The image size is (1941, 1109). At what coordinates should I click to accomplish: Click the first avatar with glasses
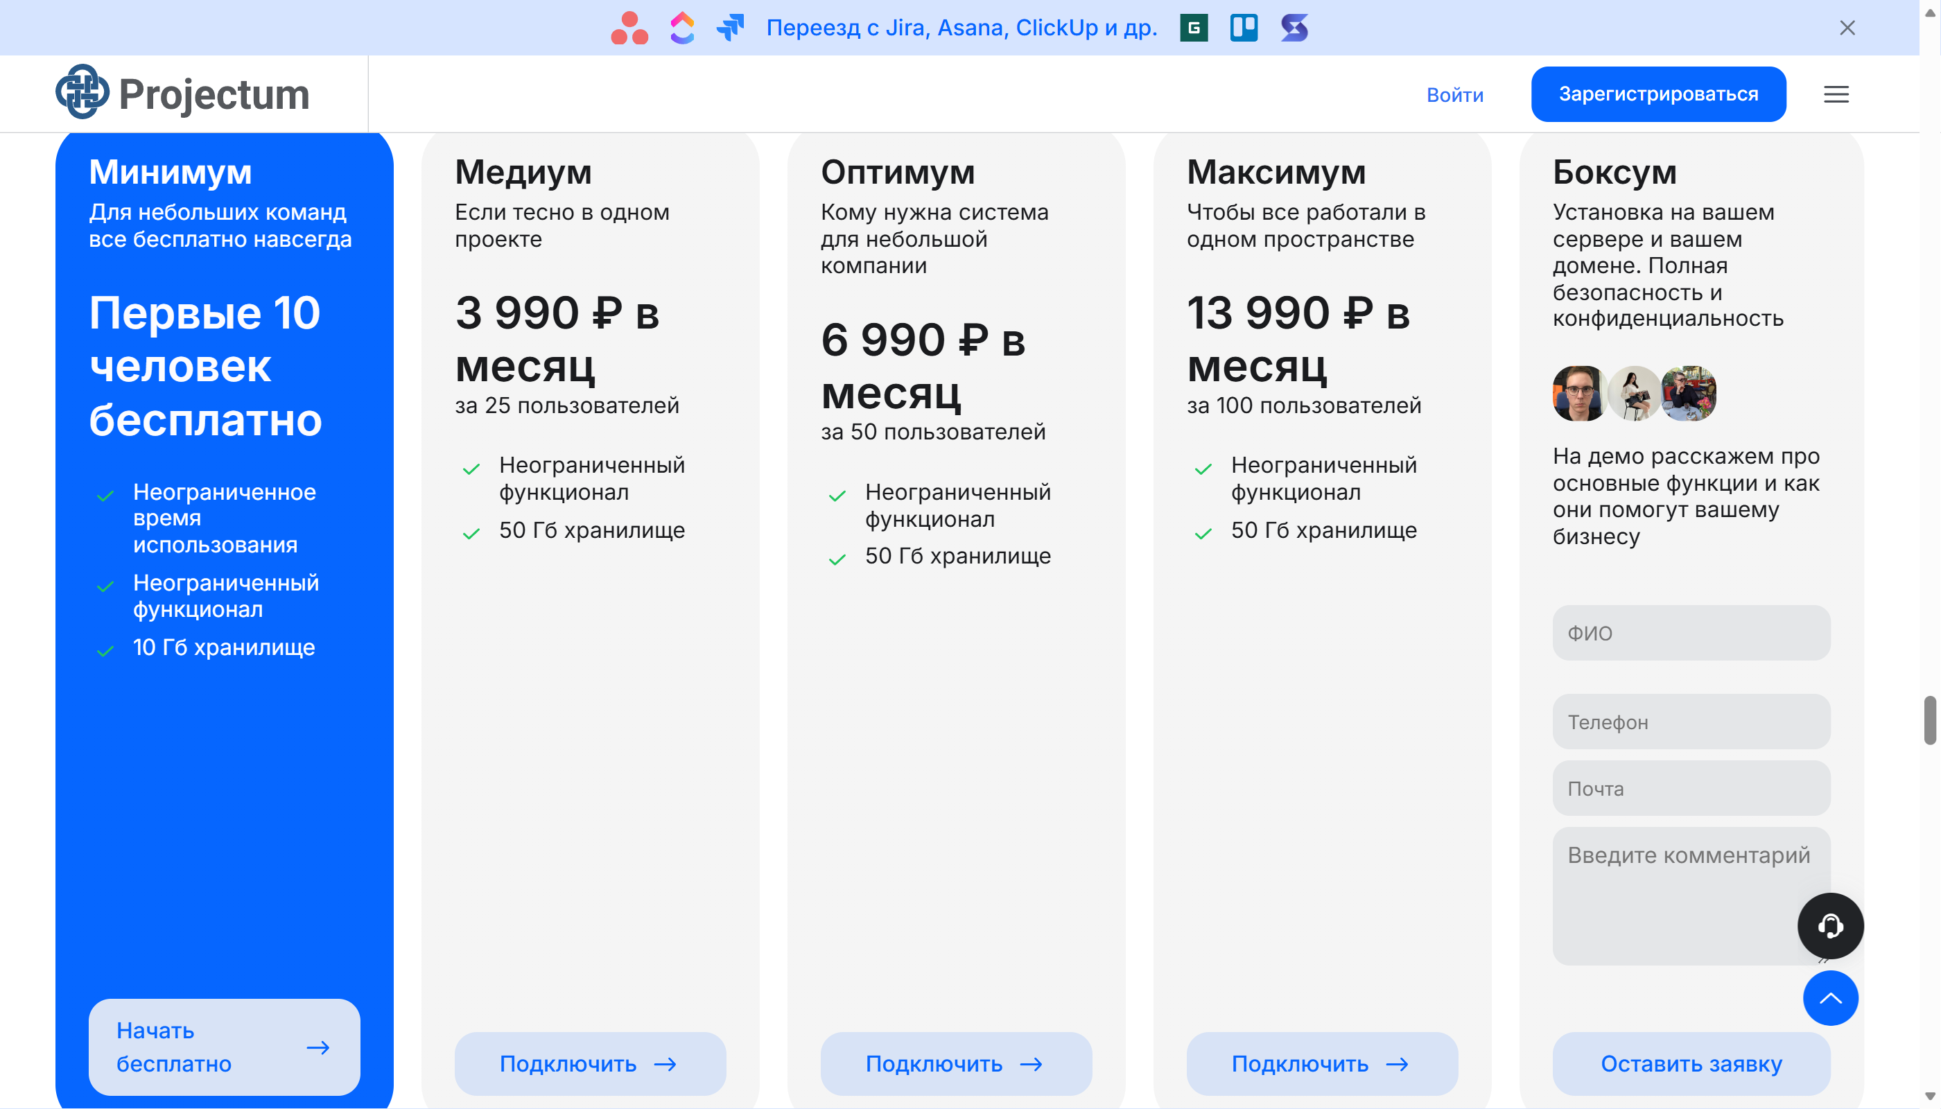1580,393
